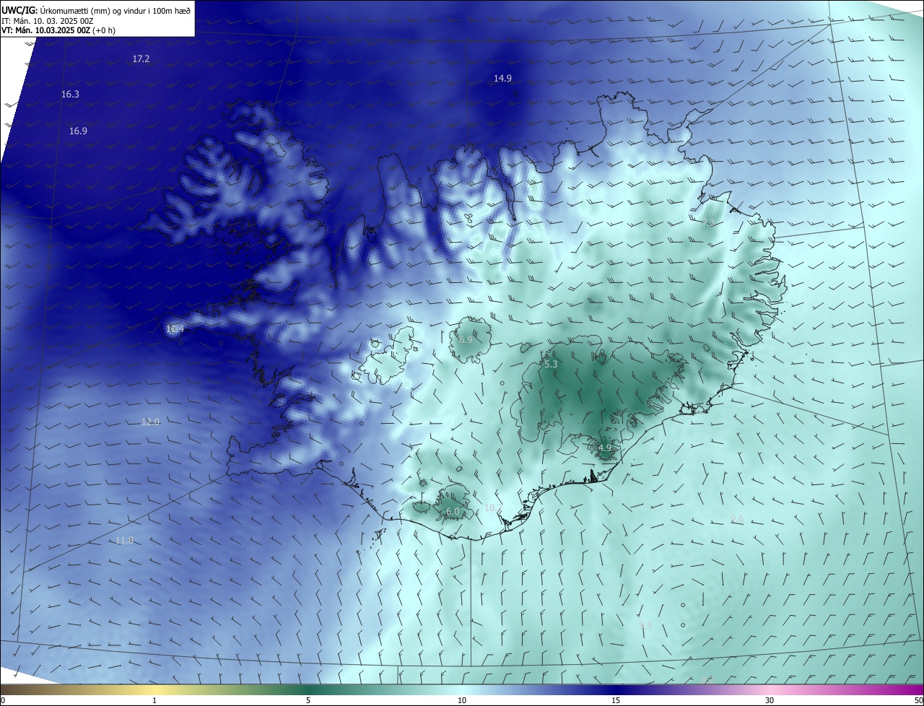Screen dimensions: 924x706
Task: Click the 5.3 value label on Vatnajökull
Action: click(551, 365)
